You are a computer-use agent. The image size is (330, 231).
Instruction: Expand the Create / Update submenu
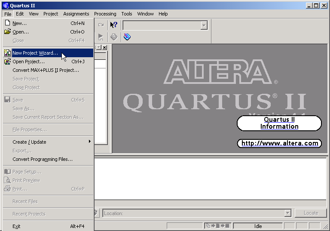(48, 142)
